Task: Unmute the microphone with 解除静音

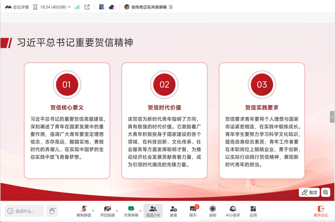Action: (x=84, y=210)
